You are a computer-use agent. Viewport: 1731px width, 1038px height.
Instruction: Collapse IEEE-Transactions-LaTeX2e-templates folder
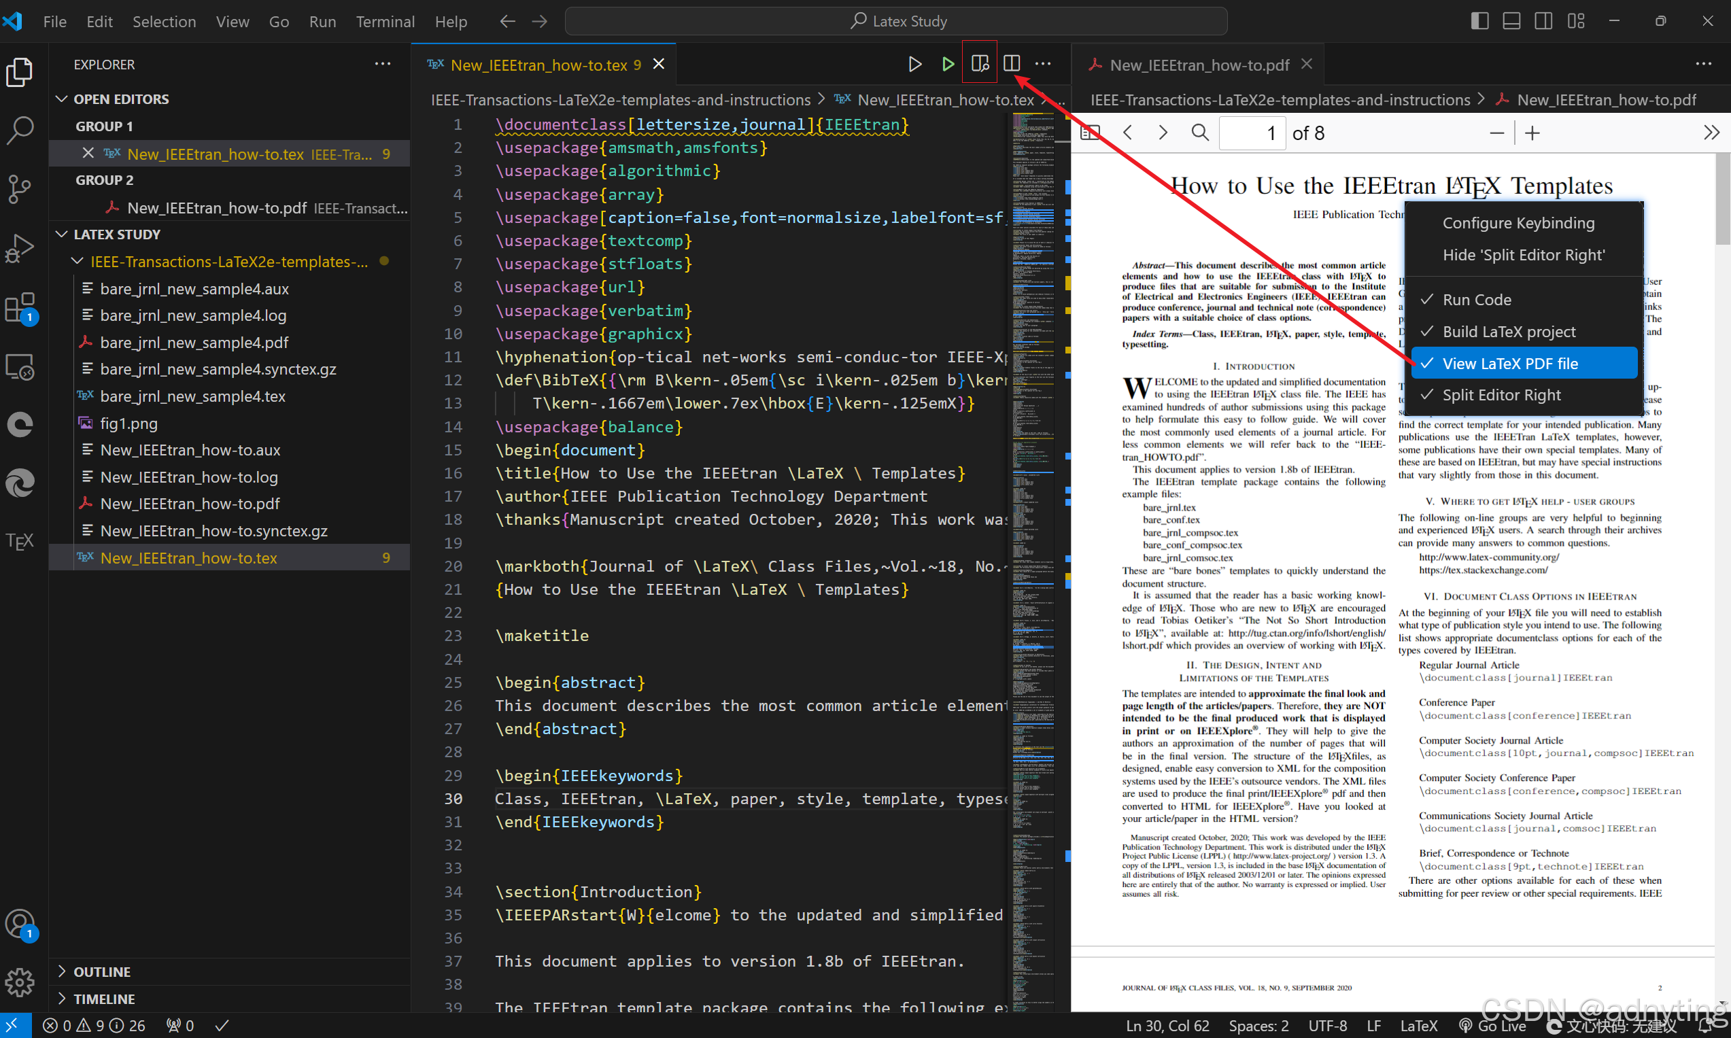[x=229, y=262]
